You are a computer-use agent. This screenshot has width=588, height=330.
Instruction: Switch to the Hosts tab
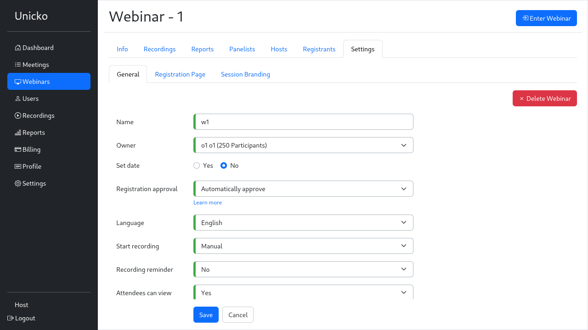pyautogui.click(x=279, y=49)
